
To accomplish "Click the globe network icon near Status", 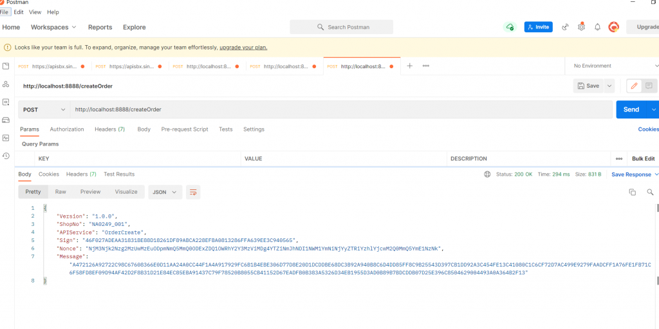I will point(487,174).
